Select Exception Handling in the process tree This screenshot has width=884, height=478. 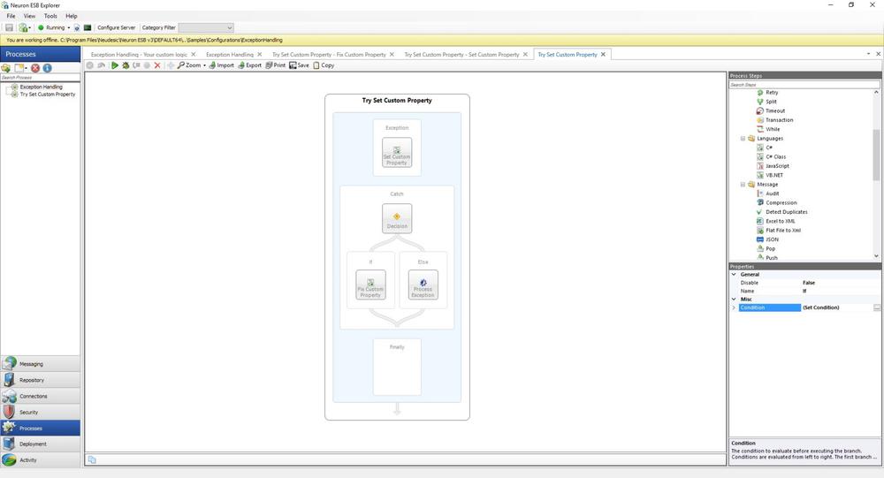click(42, 87)
